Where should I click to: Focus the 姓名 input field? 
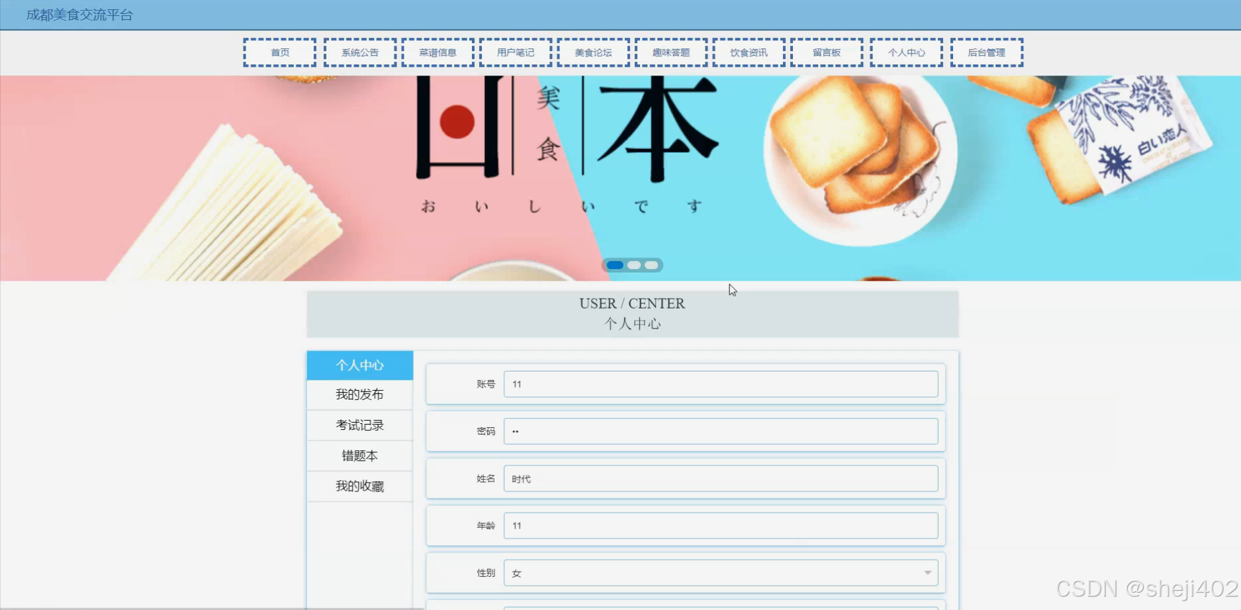[x=721, y=478]
